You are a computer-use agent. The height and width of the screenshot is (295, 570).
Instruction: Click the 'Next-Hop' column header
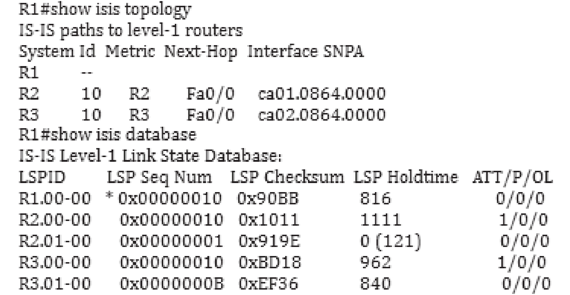pyautogui.click(x=201, y=52)
